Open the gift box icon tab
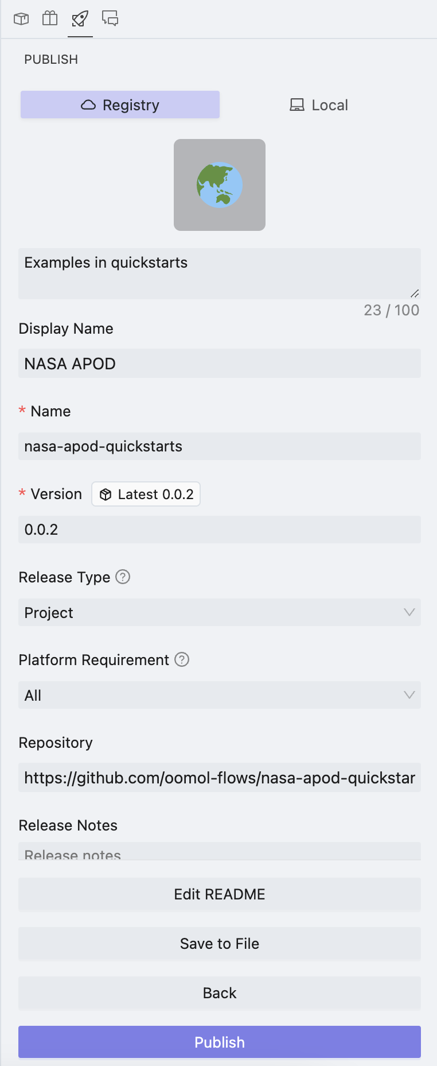The width and height of the screenshot is (437, 1066). pyautogui.click(x=50, y=19)
